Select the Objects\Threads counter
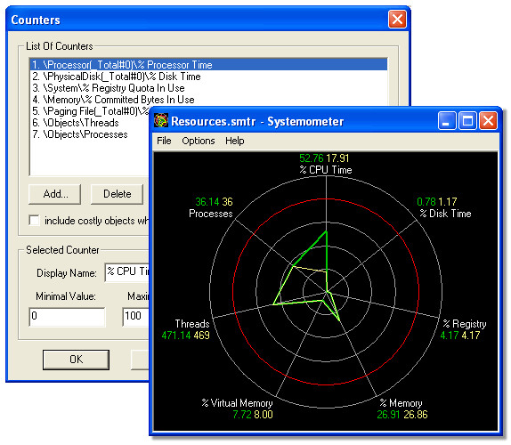The width and height of the screenshot is (511, 445). pyautogui.click(x=76, y=123)
